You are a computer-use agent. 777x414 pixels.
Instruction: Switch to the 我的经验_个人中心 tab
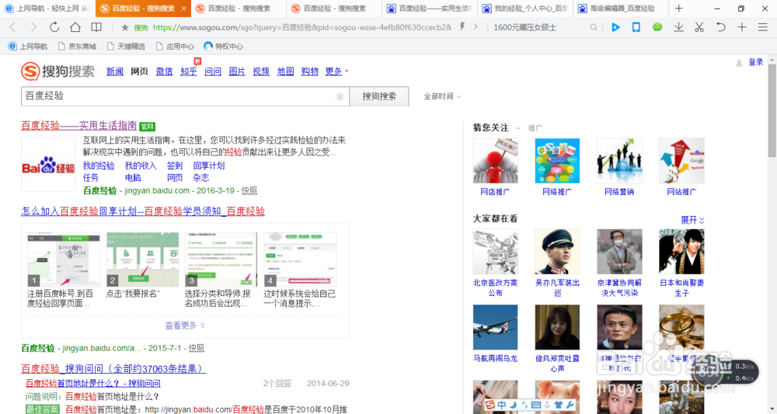(x=525, y=9)
